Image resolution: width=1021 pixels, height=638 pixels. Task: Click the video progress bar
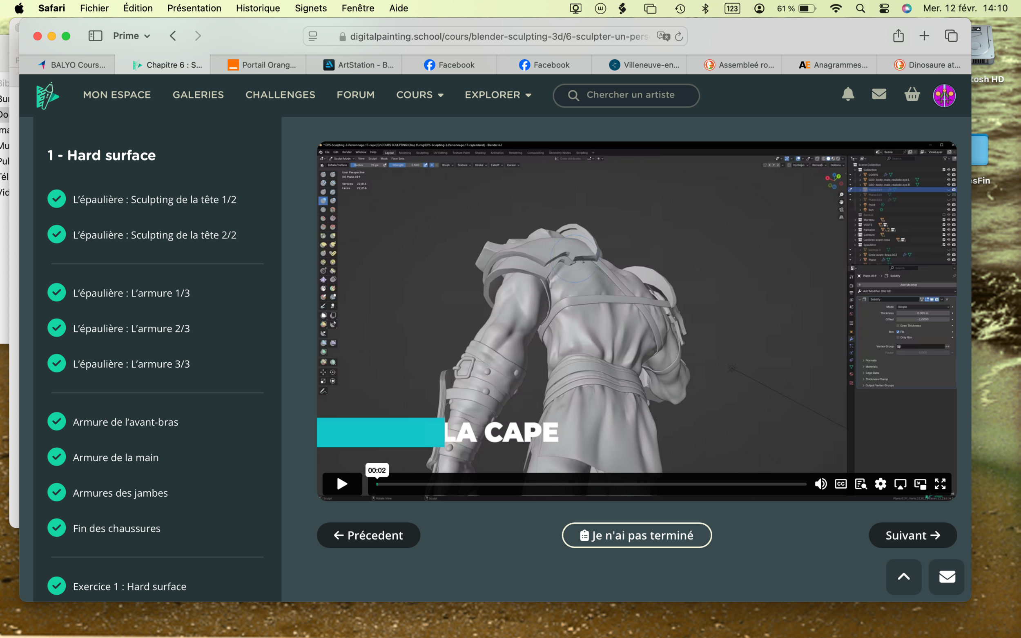591,484
